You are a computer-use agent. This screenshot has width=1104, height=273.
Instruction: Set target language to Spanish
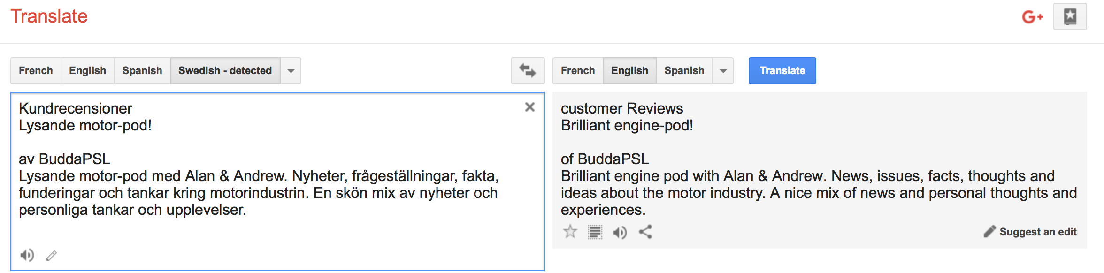684,71
